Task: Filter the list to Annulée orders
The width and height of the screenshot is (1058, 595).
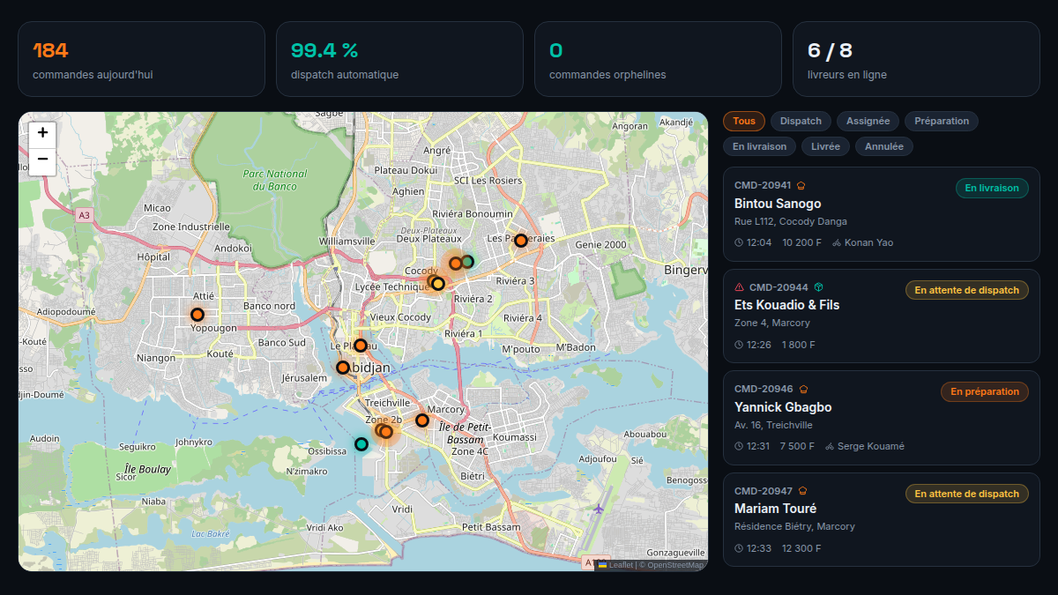Action: click(x=884, y=146)
